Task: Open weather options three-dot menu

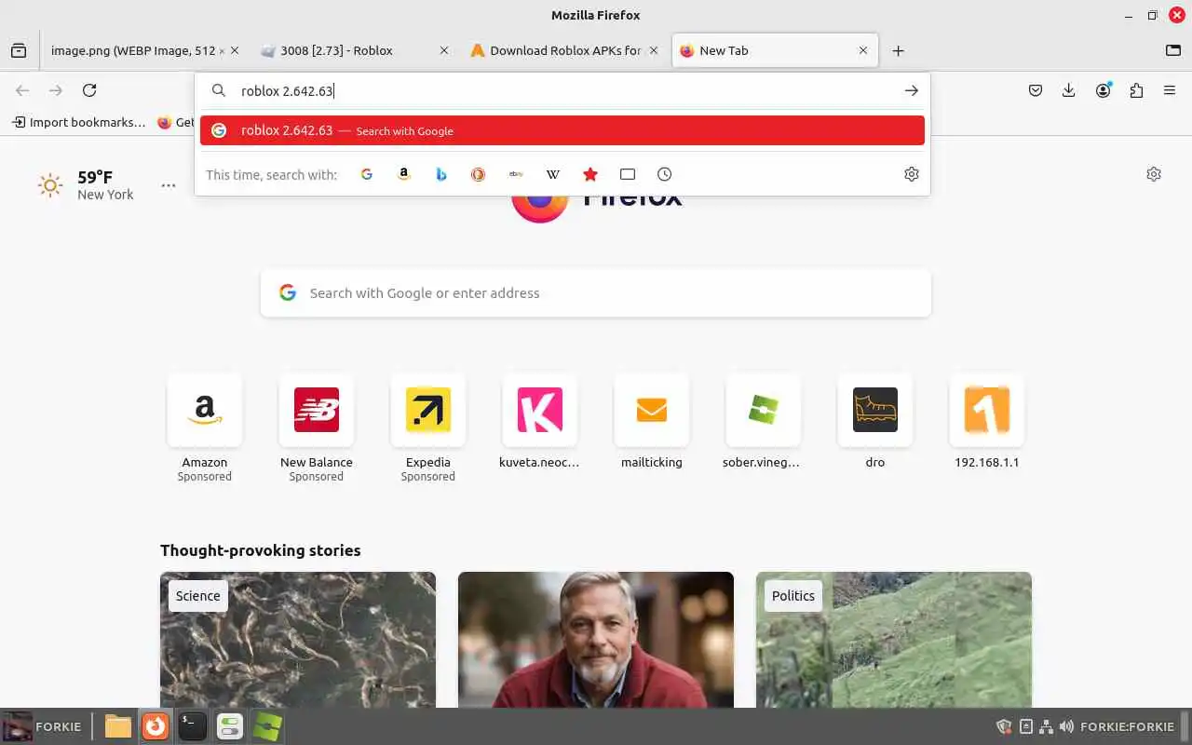Action: click(169, 185)
